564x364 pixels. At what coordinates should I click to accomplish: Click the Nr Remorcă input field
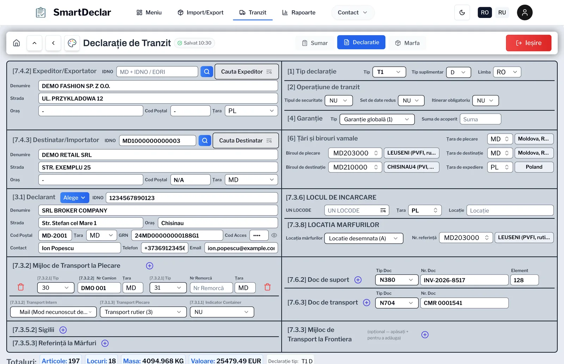point(211,288)
